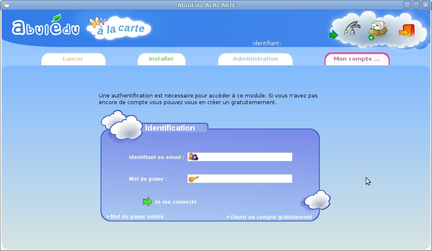This screenshot has width=432, height=251.
Task: Maximize the AbulEdu ALACARTE window
Action: 417,5
